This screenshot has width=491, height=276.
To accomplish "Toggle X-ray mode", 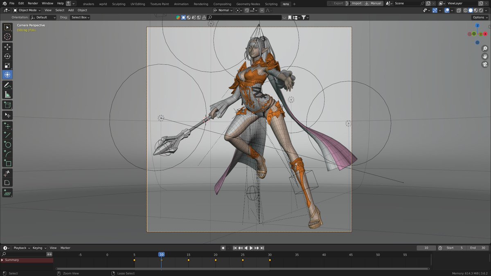I will pyautogui.click(x=459, y=10).
